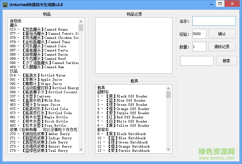Screen dimensions: 242x164
Task: Click the search text box beside 搜索
Action: click(197, 61)
